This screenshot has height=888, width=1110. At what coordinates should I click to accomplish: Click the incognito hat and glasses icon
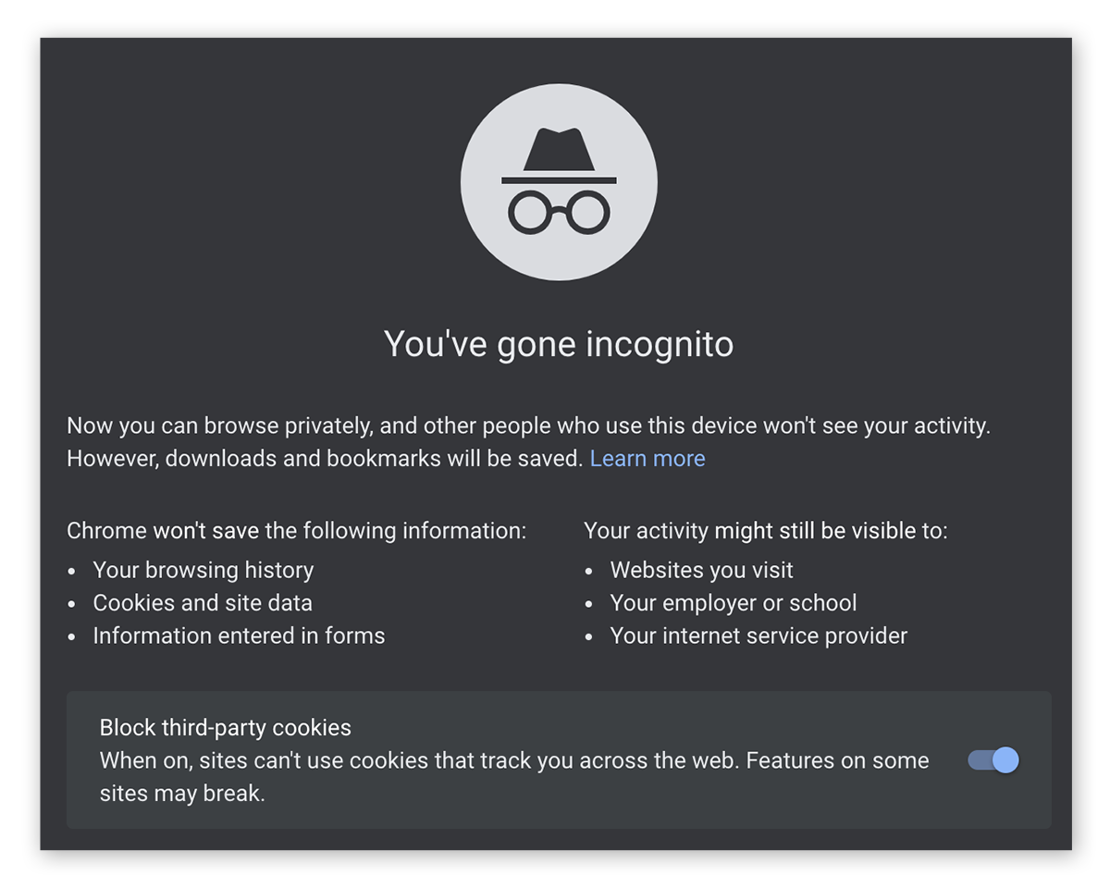[x=559, y=180]
